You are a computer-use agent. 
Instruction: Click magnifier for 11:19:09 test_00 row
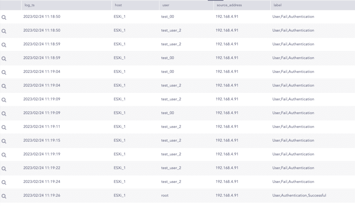click(4, 113)
